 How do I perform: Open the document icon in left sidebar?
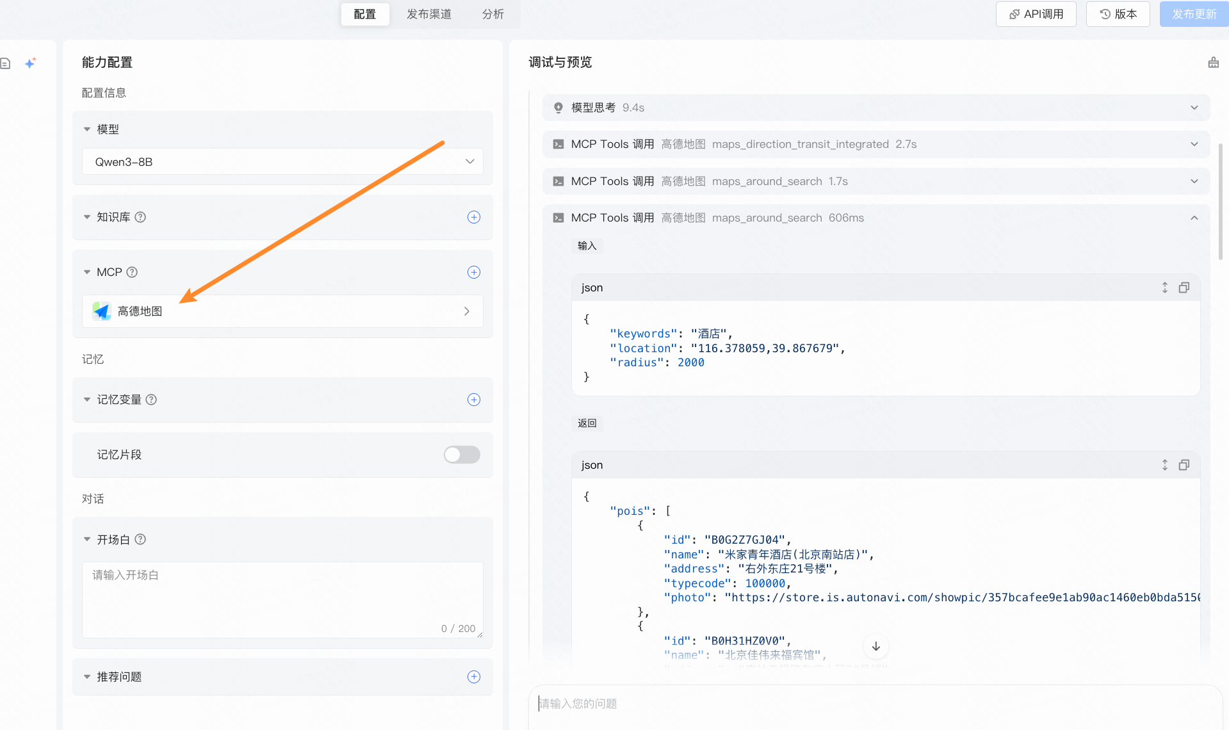5,63
